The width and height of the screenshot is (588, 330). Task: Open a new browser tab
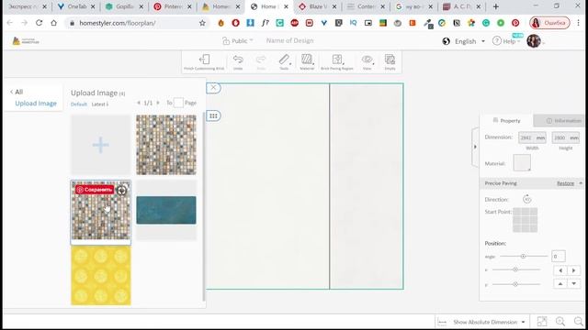[x=496, y=6]
